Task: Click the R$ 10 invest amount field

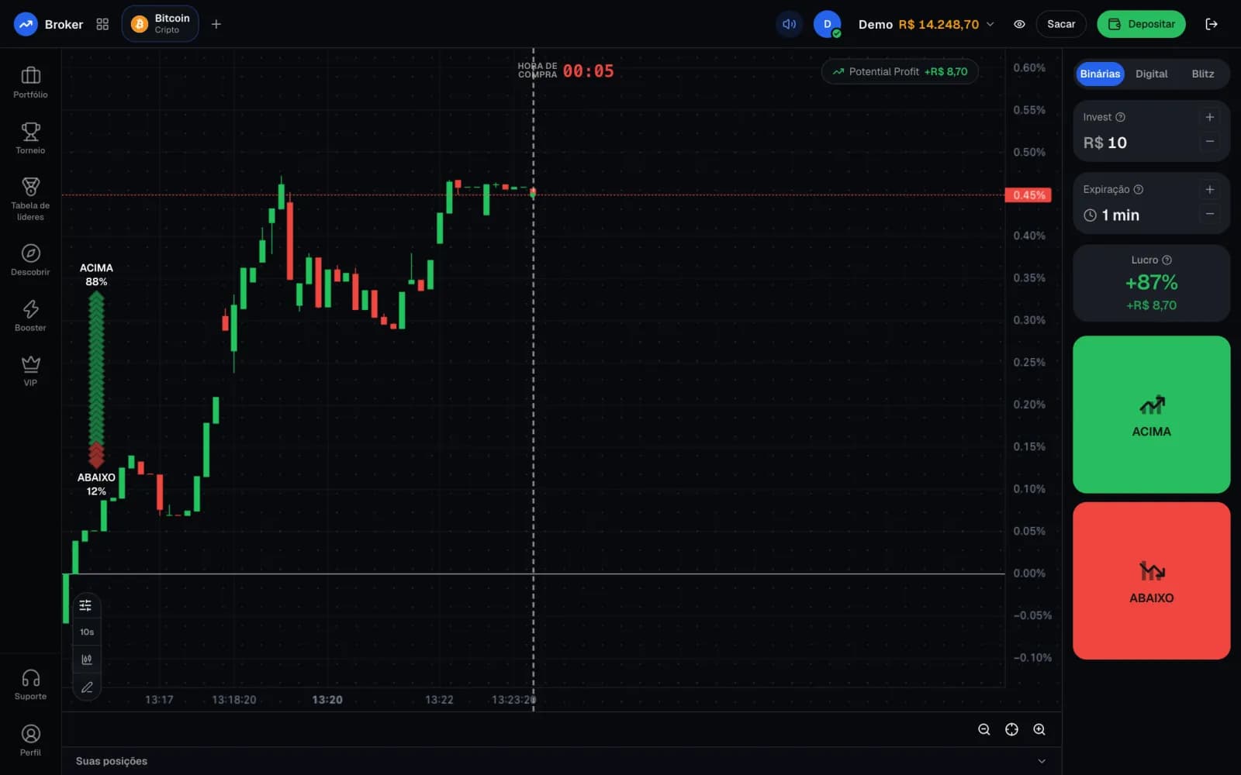Action: pos(1105,143)
